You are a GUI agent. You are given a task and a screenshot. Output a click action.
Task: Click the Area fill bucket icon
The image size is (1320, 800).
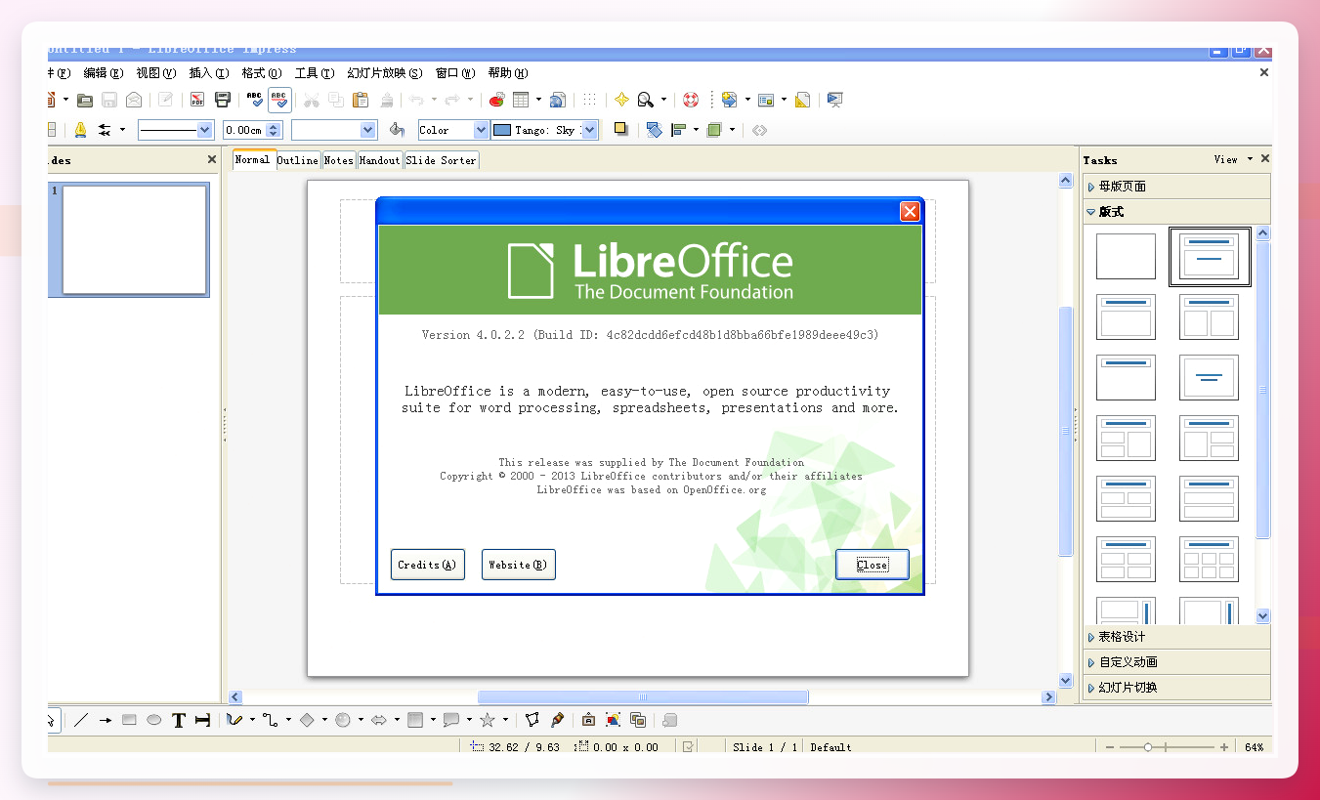[397, 129]
